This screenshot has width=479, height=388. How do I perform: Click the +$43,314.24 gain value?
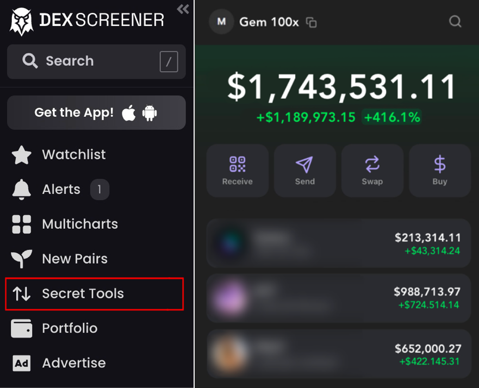coord(432,251)
